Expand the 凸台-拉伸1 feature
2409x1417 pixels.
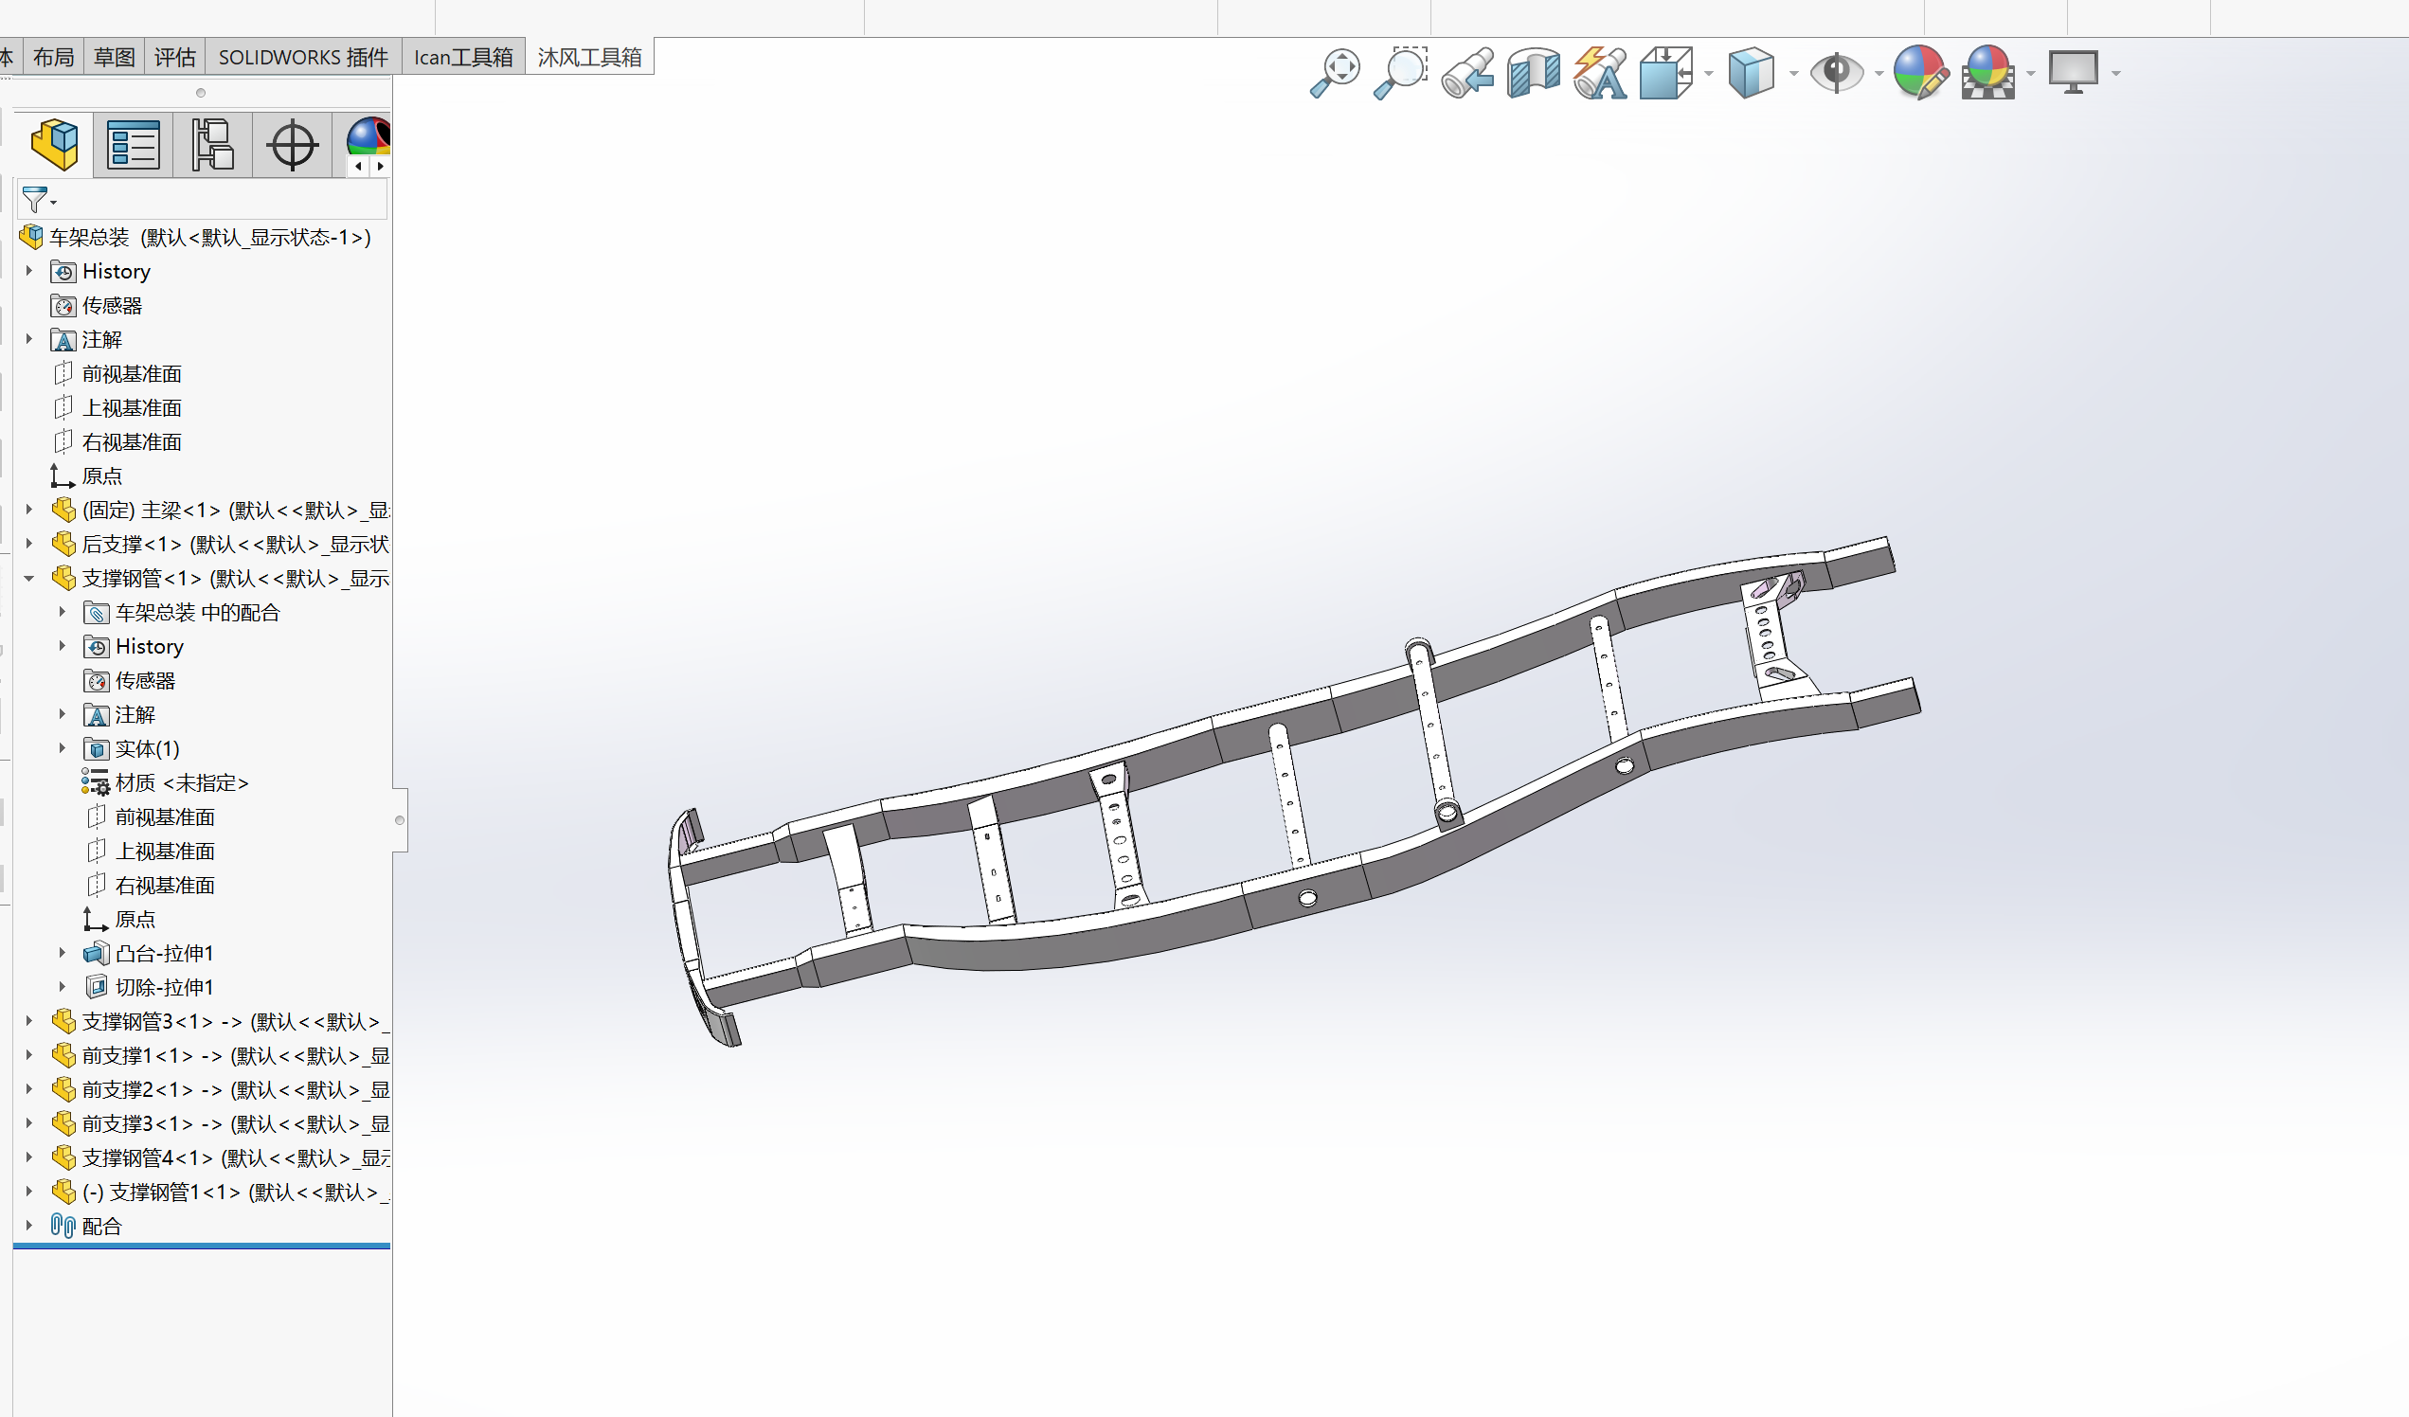pyautogui.click(x=63, y=953)
